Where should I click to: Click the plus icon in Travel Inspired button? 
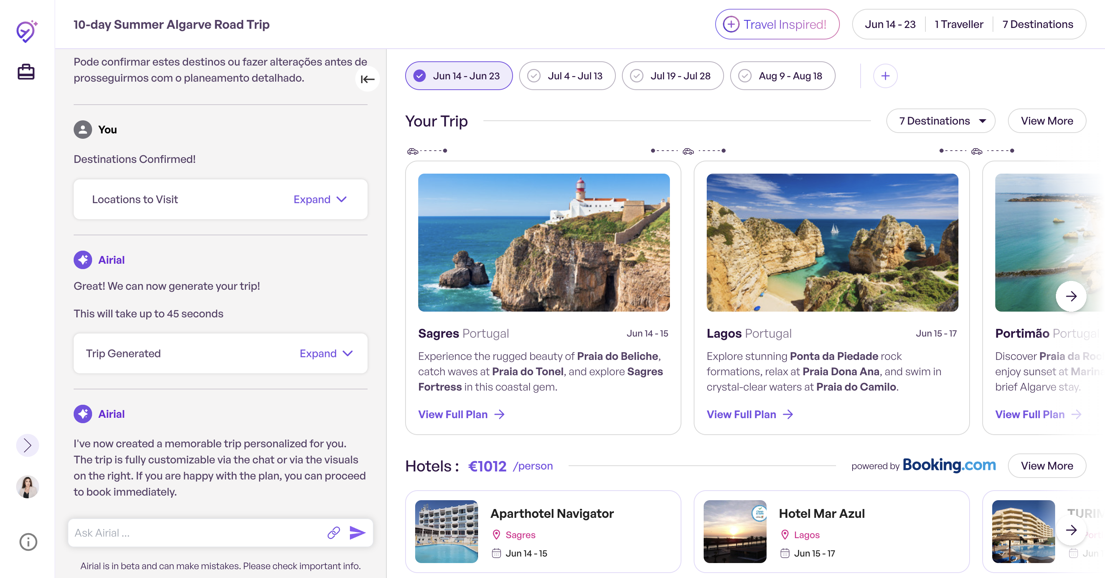(731, 24)
